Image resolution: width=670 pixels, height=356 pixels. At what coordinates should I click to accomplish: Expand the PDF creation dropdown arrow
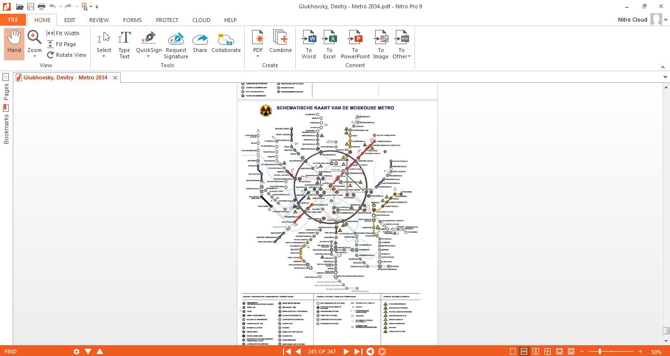(258, 56)
